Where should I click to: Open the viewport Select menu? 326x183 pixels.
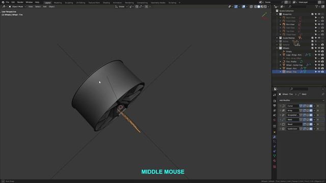tap(38, 7)
